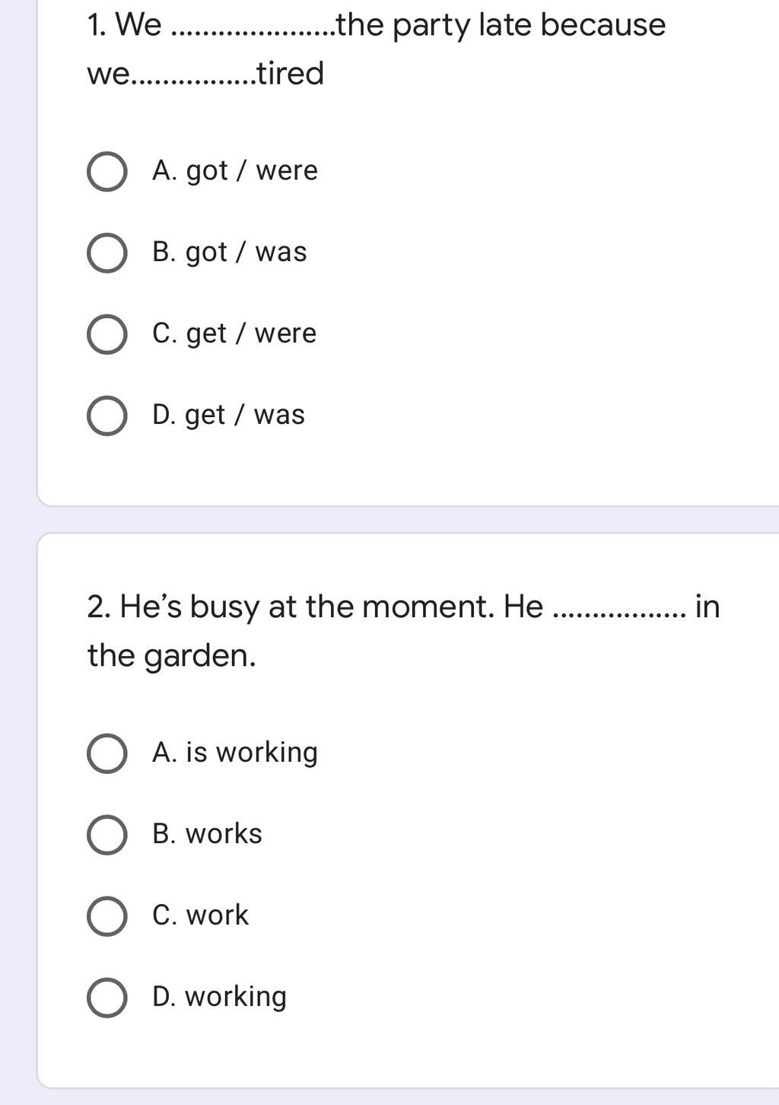Select radio button for 'A. got / were'
Image resolution: width=779 pixels, height=1105 pixels.
(x=107, y=171)
